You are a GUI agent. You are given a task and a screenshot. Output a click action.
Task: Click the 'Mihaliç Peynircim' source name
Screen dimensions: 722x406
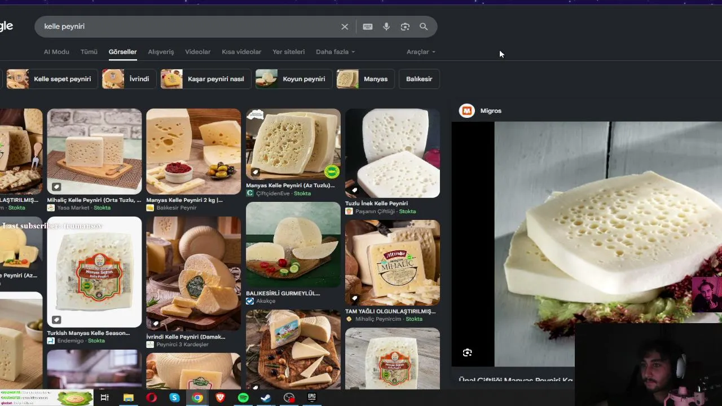(378, 319)
